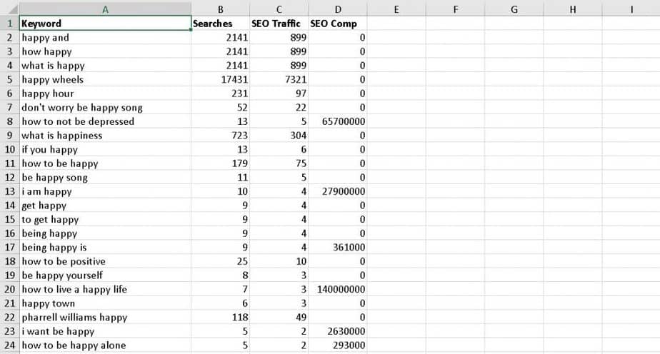Select the 65700000 SEO Comp cell
The image size is (660, 354).
tap(338, 121)
